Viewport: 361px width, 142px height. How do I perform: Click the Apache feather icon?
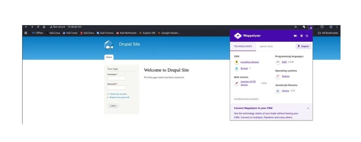point(236,83)
